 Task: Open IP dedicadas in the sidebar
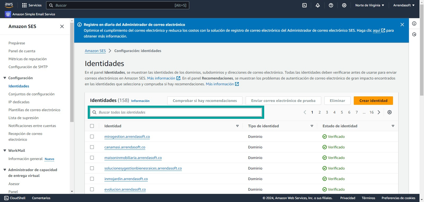[19, 102]
